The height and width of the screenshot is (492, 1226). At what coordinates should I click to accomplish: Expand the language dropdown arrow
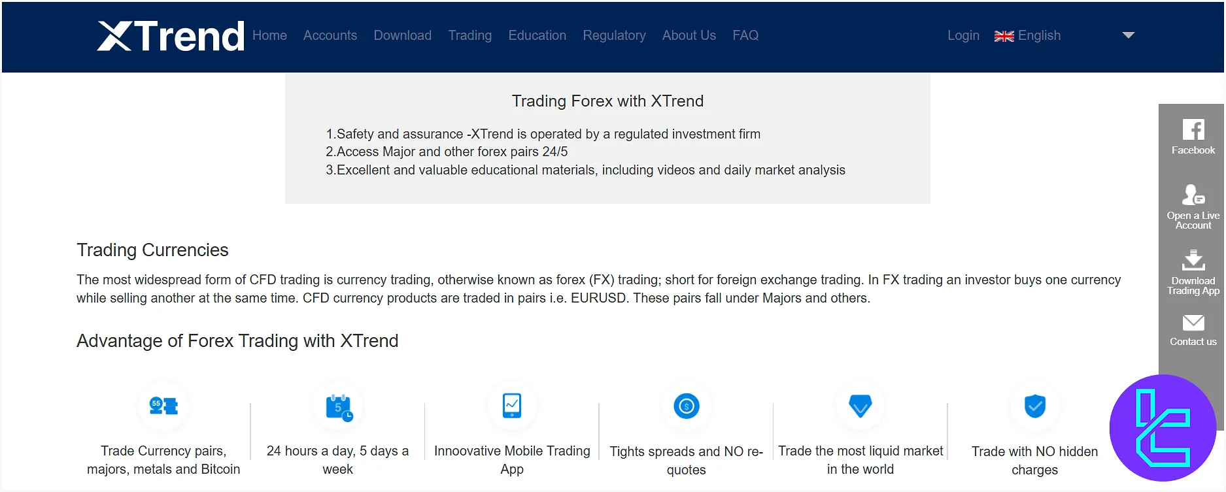1129,35
